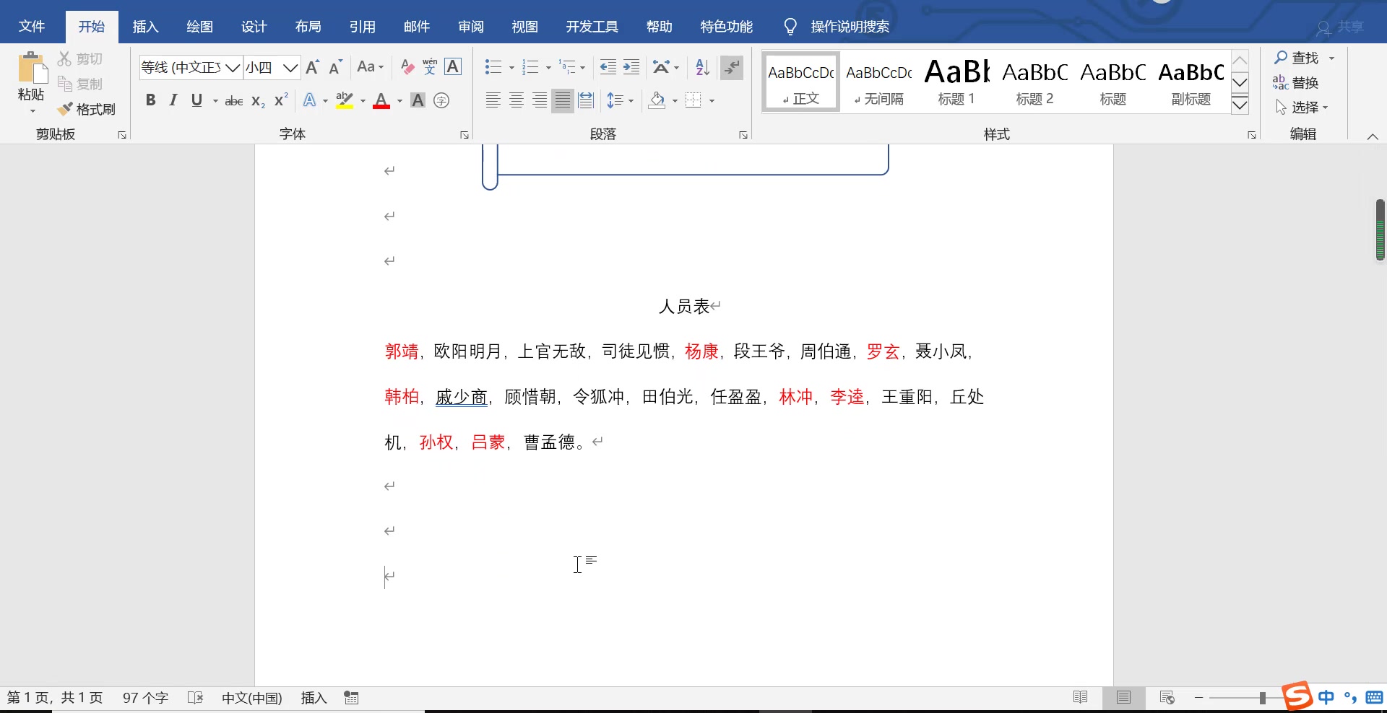Open the font name dropdown
The image size is (1387, 713).
(233, 68)
